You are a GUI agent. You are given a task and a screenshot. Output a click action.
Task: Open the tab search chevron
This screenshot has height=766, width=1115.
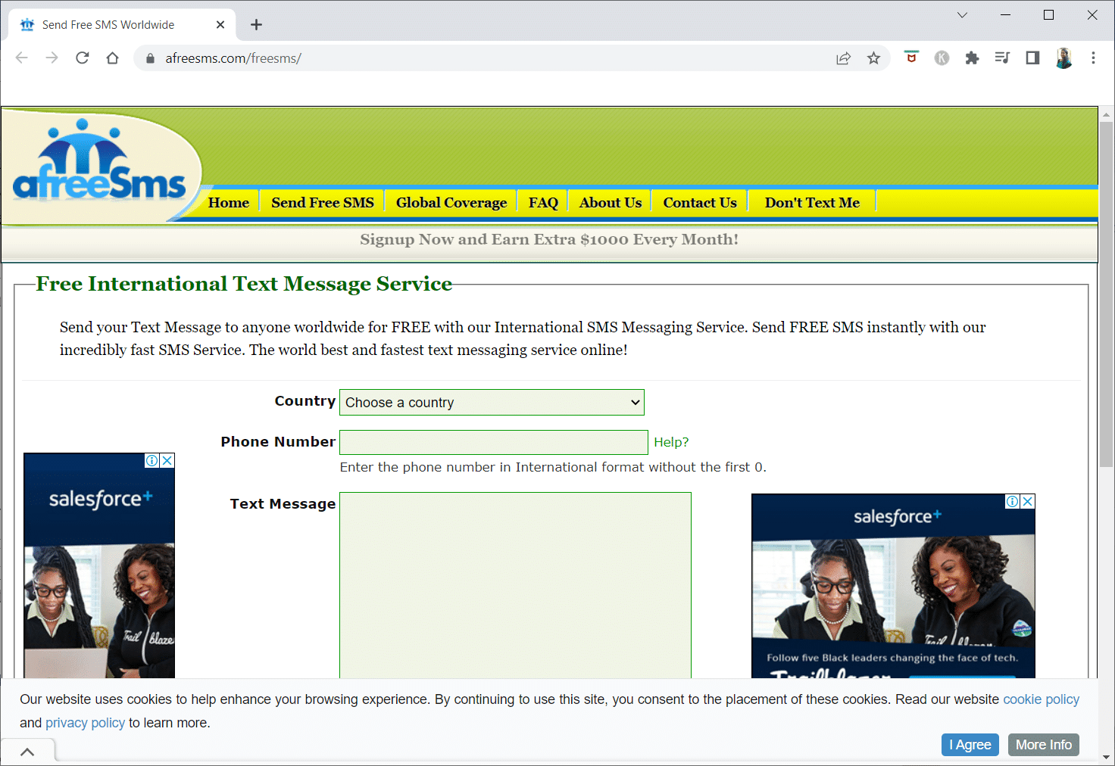(962, 15)
